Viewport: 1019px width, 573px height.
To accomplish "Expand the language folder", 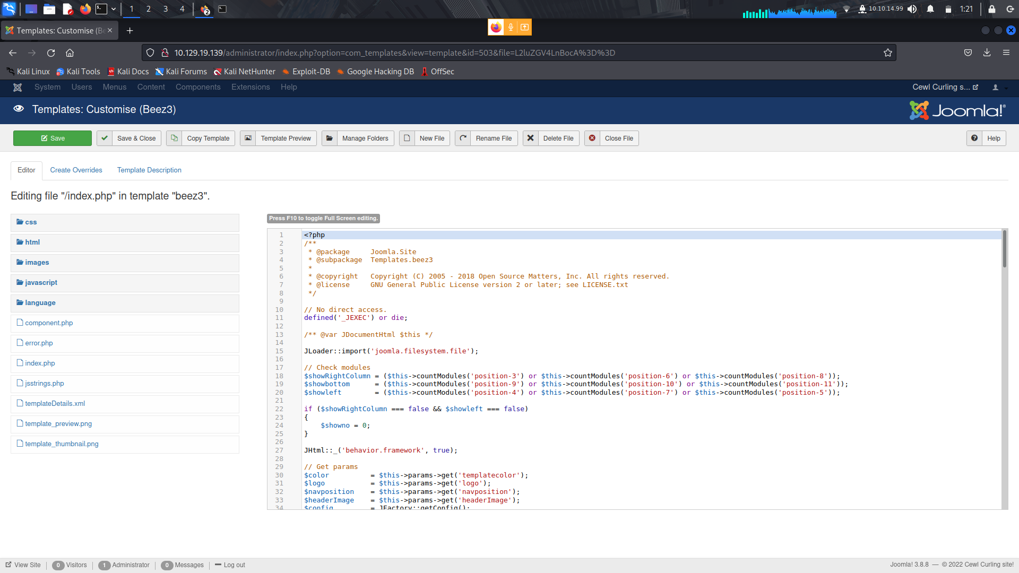I will [x=40, y=303].
